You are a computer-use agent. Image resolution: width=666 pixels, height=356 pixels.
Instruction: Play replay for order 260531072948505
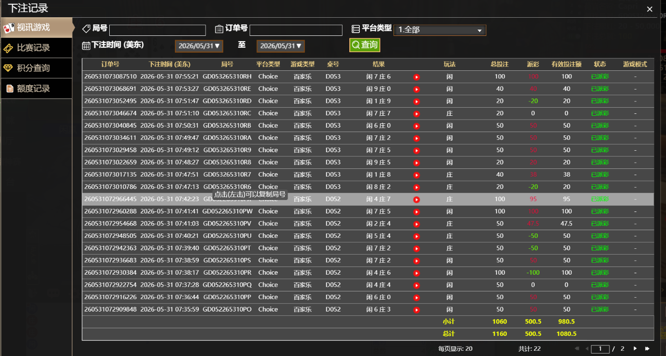(416, 236)
